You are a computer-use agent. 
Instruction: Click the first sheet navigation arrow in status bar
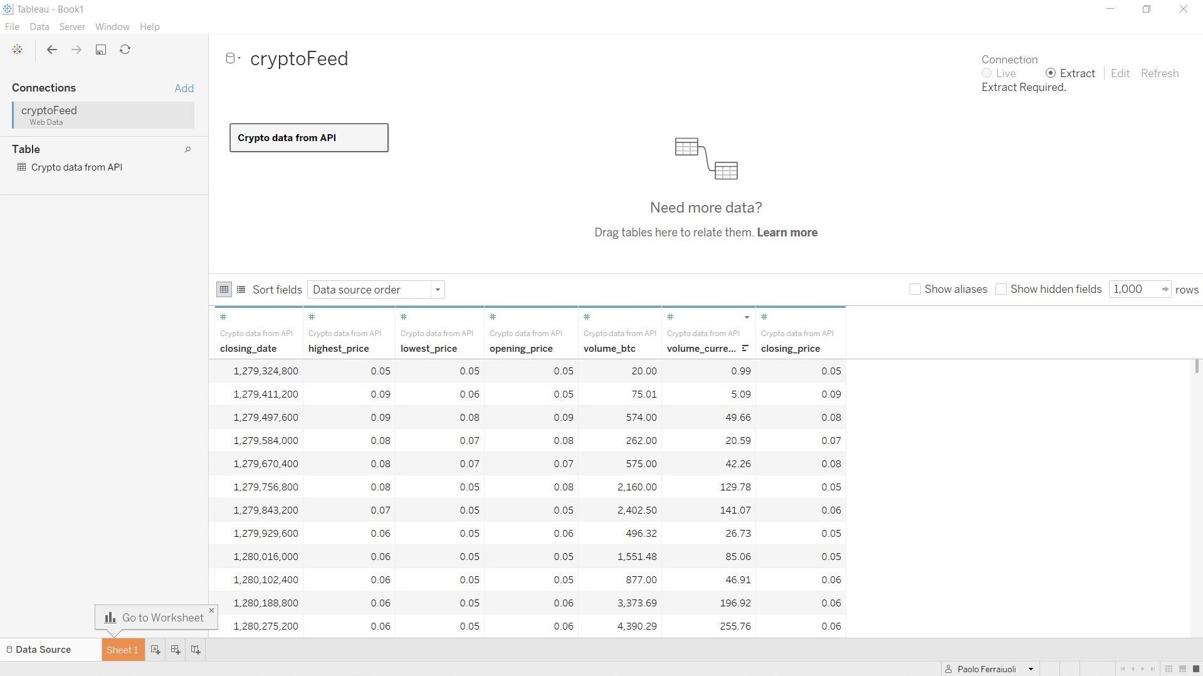pyautogui.click(x=1122, y=669)
